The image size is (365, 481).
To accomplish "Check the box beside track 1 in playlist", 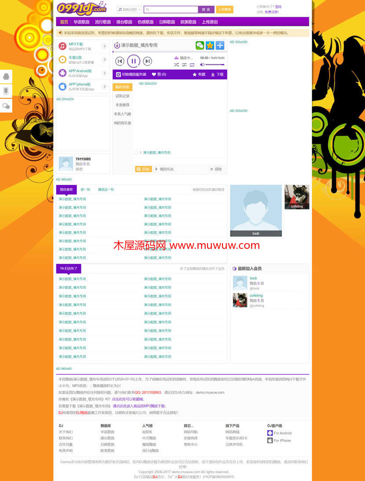I will coord(136,153).
